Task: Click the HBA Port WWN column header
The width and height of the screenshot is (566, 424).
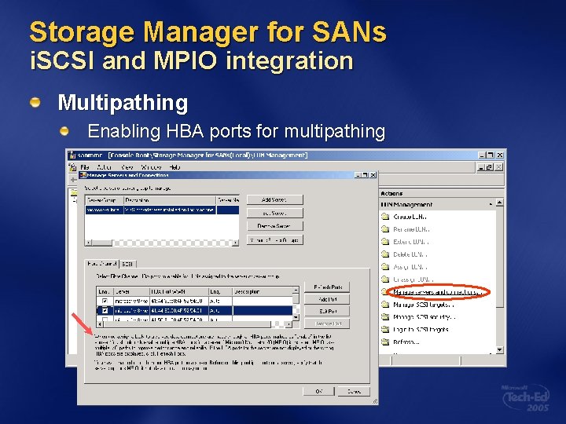Action: click(x=179, y=291)
